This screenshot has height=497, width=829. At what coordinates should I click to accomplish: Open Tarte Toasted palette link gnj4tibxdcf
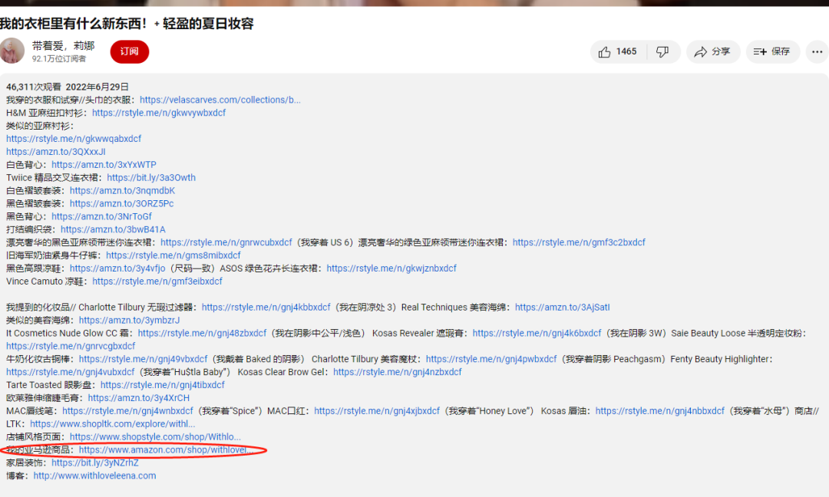click(x=162, y=384)
